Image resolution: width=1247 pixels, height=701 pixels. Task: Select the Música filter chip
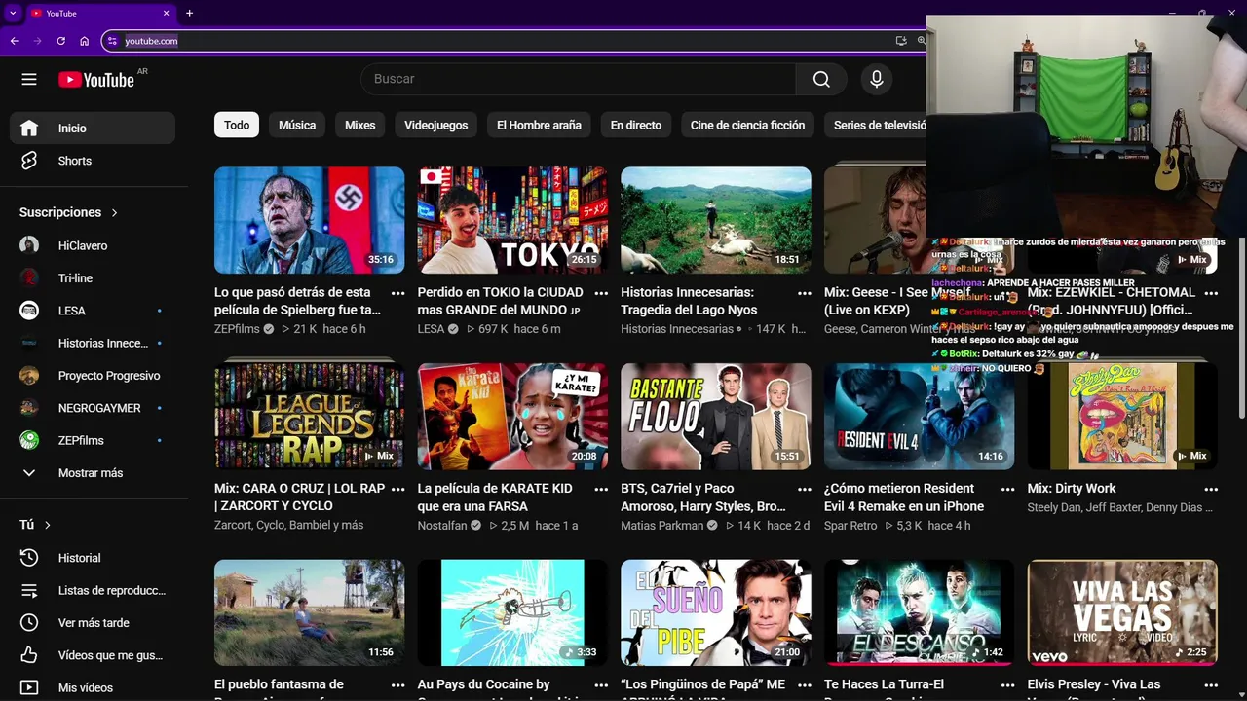click(x=297, y=125)
